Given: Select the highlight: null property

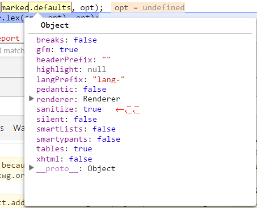Looking at the screenshot, I should click(x=71, y=70).
